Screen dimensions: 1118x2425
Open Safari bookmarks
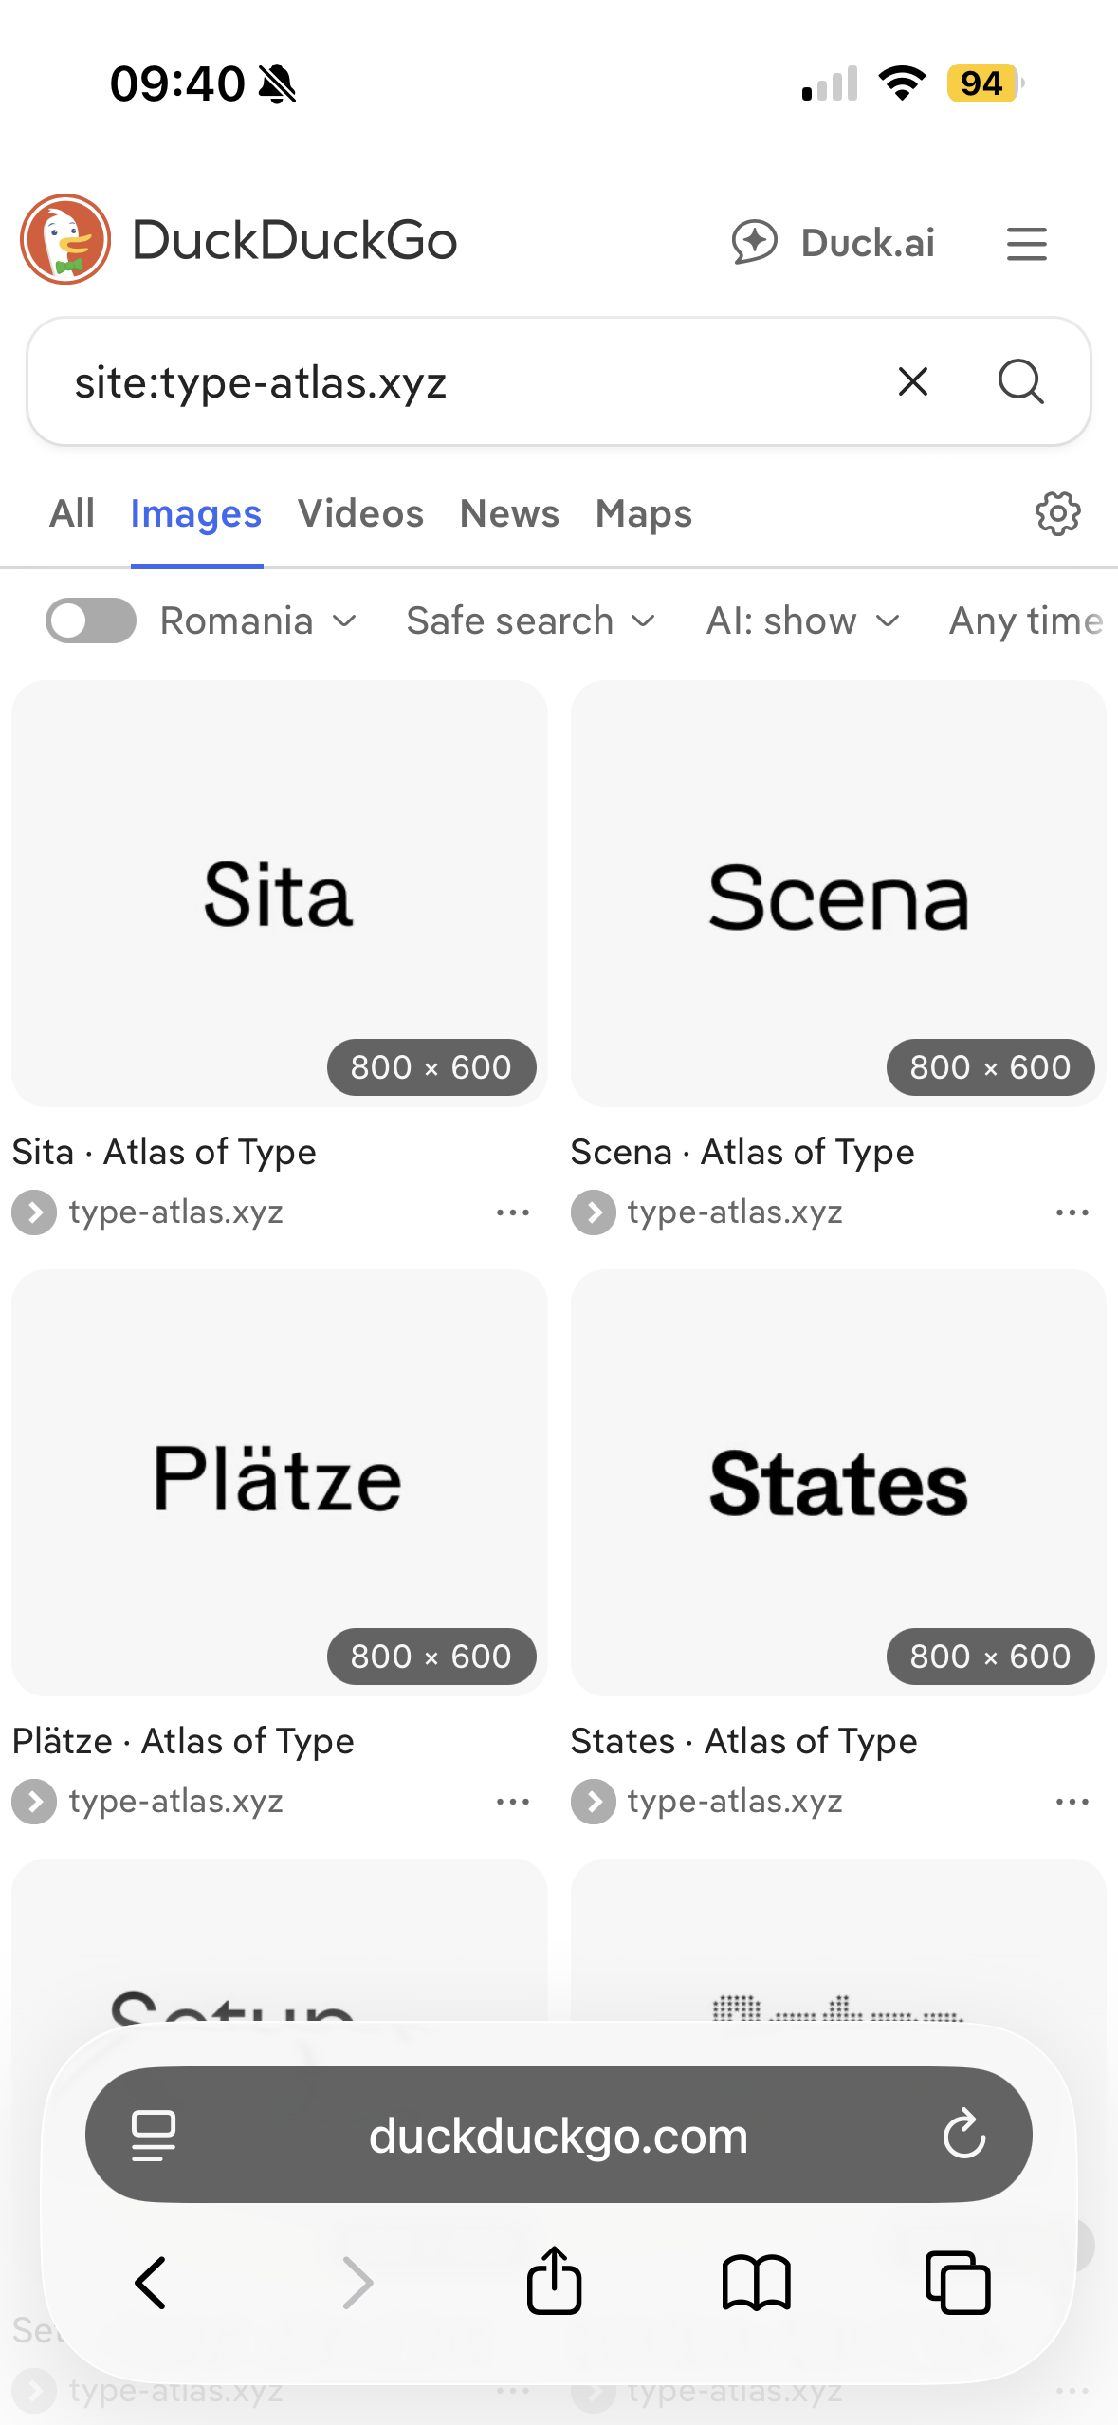tap(756, 2282)
